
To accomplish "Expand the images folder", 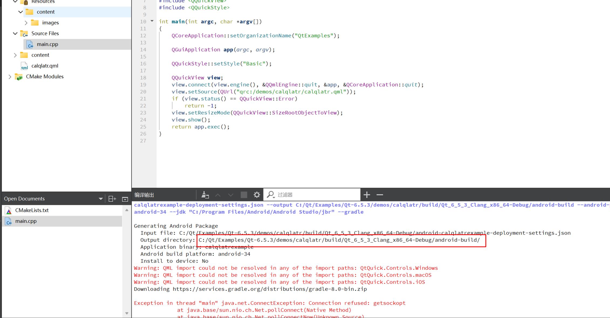I will [26, 23].
